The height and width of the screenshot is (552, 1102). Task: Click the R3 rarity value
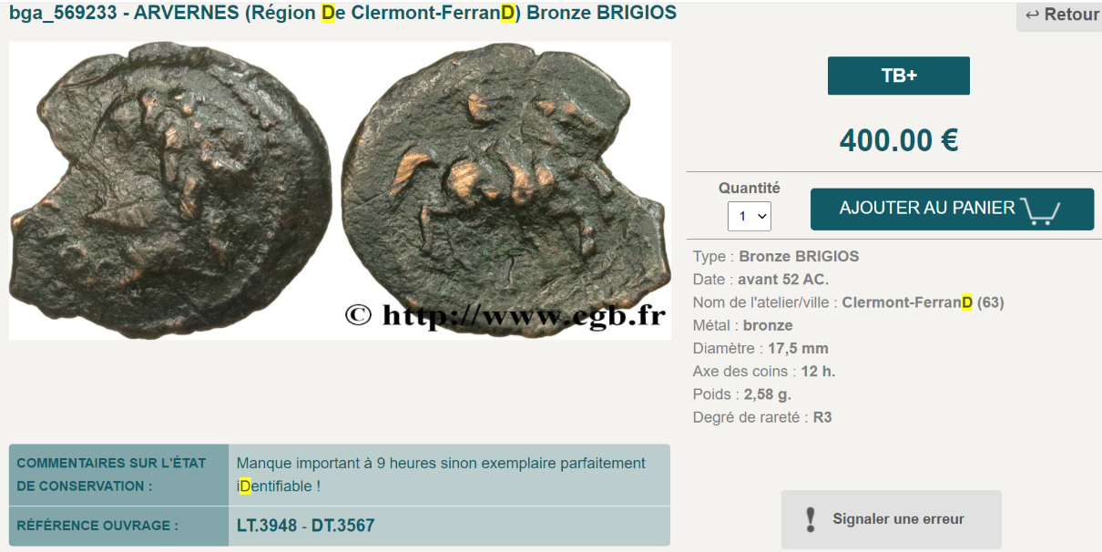pyautogui.click(x=822, y=417)
